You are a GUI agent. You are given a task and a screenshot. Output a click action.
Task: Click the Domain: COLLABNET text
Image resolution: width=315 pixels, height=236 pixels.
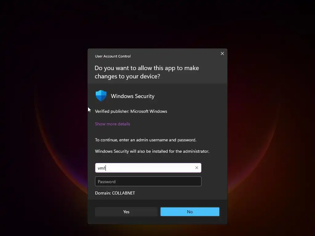click(x=115, y=193)
